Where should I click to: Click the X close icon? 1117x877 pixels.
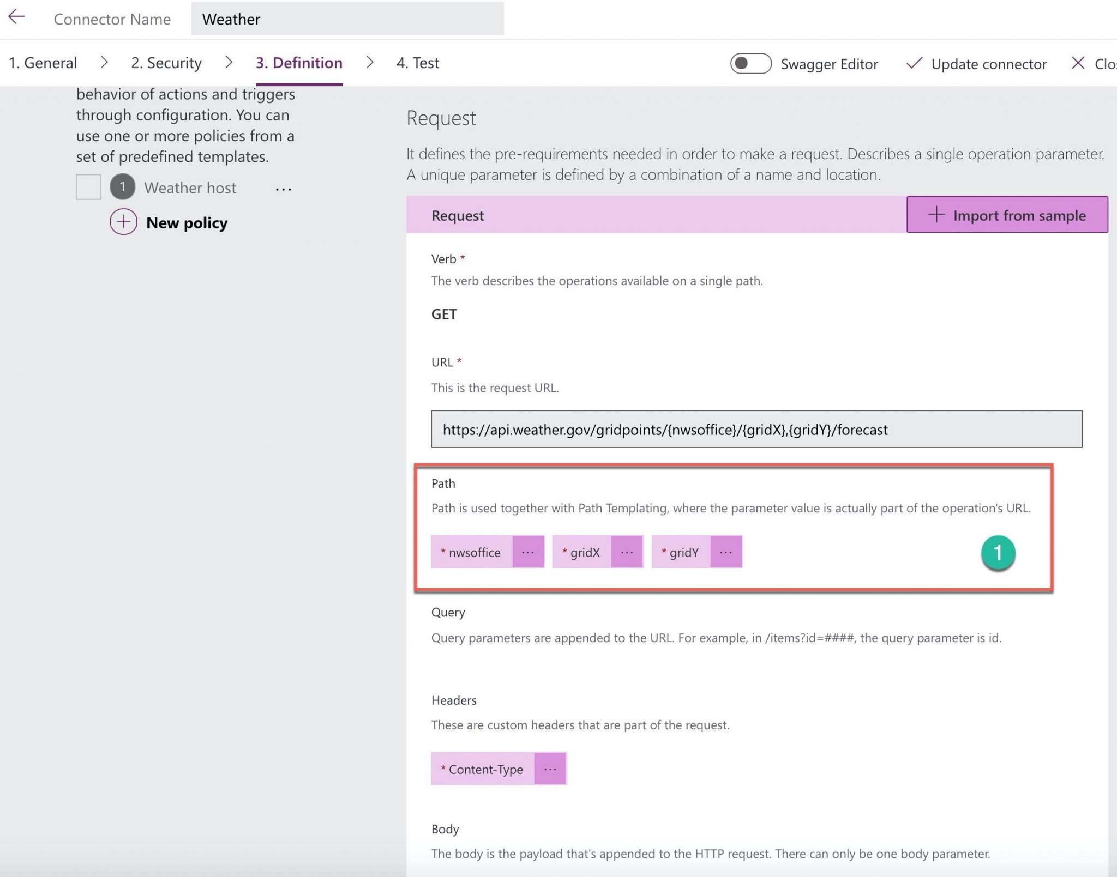point(1078,63)
